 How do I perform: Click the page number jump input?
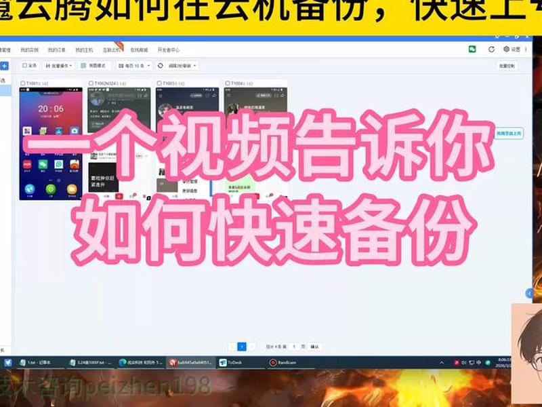click(294, 347)
